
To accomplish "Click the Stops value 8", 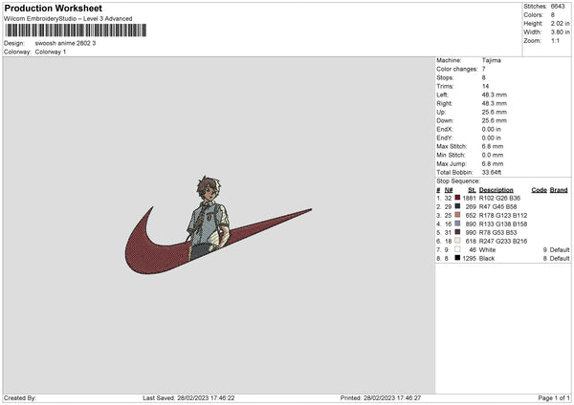I will coord(483,78).
